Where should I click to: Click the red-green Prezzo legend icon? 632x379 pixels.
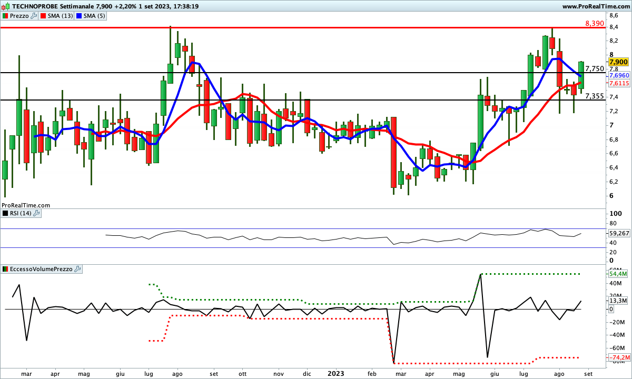pos(5,16)
